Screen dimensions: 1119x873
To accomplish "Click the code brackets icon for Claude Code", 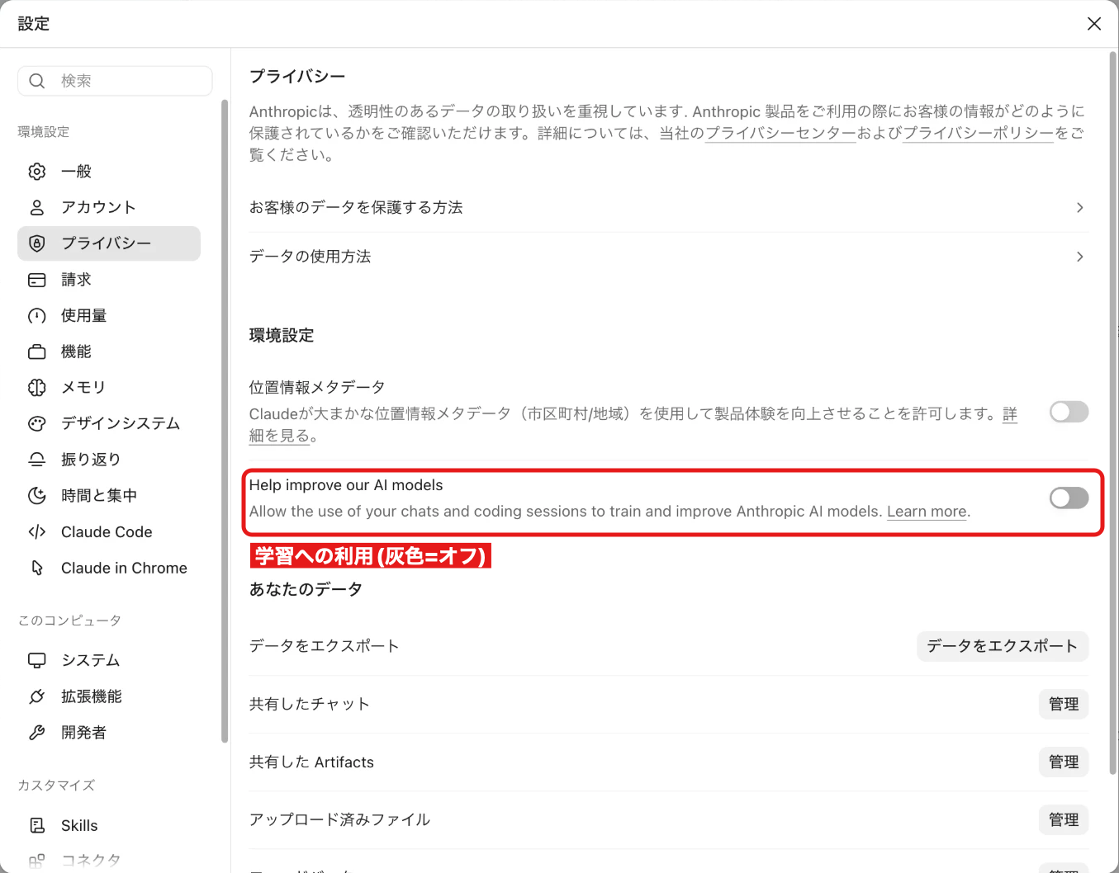I will pyautogui.click(x=37, y=532).
